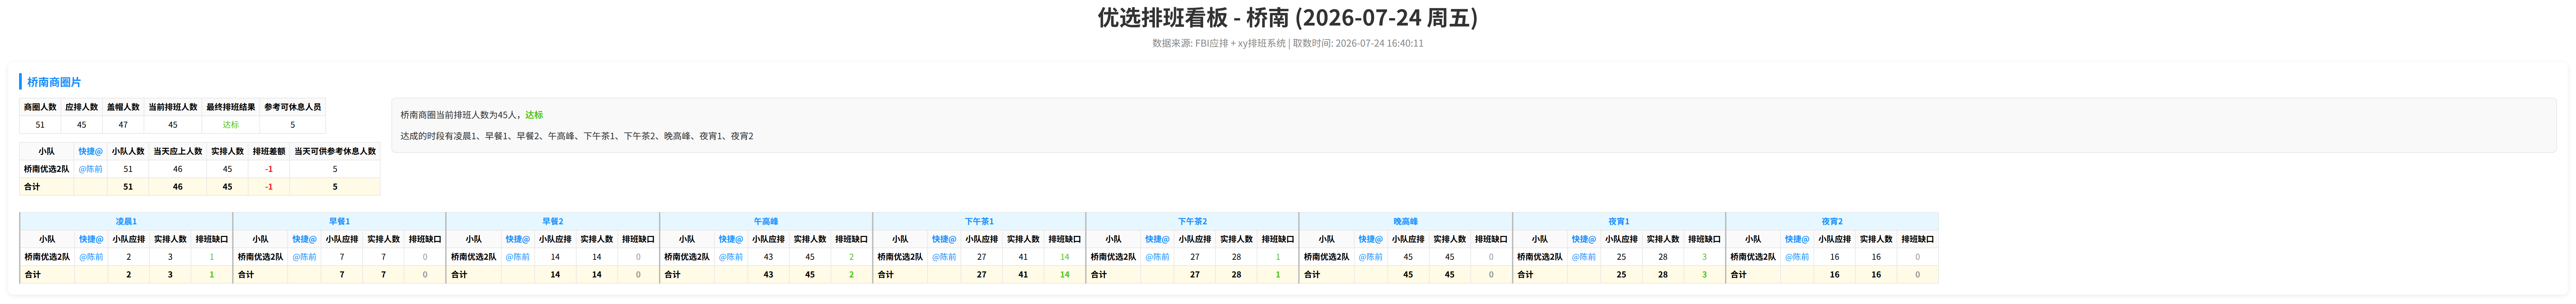The image size is (2576, 304).
Task: Select the 下午茶1 time slot heading
Action: click(x=979, y=221)
